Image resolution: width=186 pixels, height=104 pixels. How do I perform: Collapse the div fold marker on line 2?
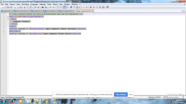[x=8, y=17]
